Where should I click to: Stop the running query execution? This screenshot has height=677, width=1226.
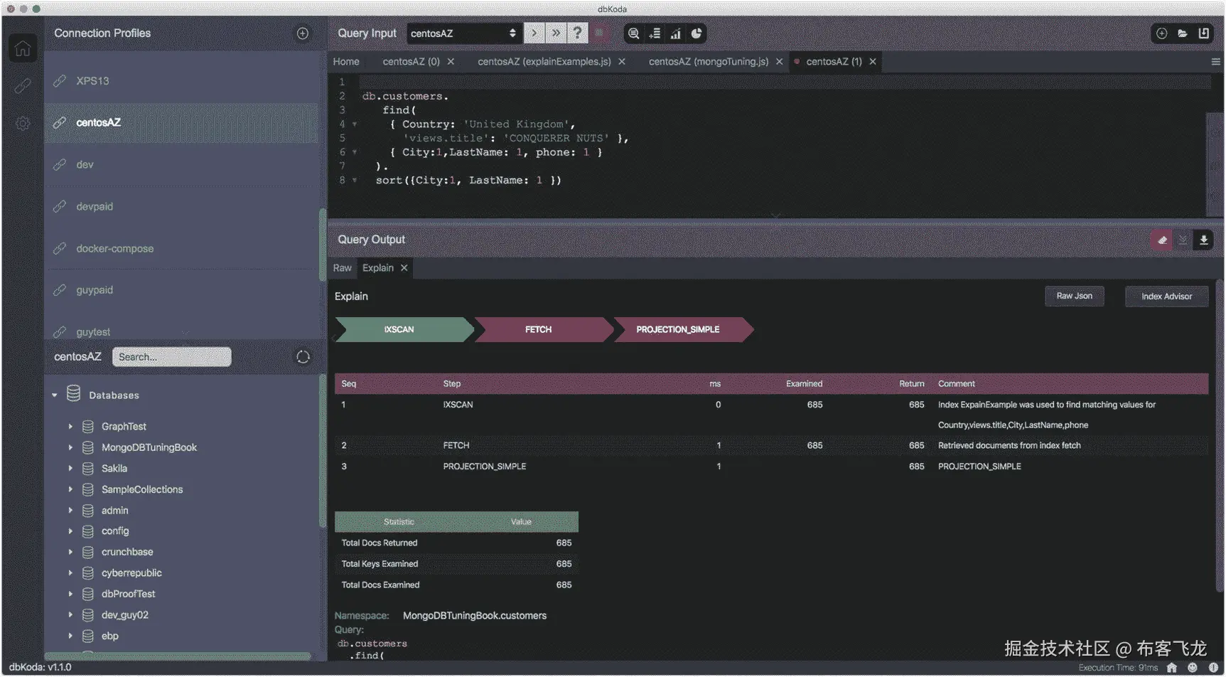(x=599, y=33)
